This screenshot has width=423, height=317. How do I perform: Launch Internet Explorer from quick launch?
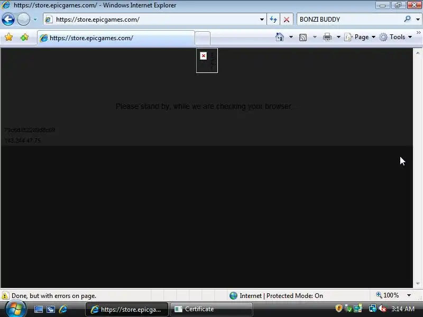(x=63, y=309)
